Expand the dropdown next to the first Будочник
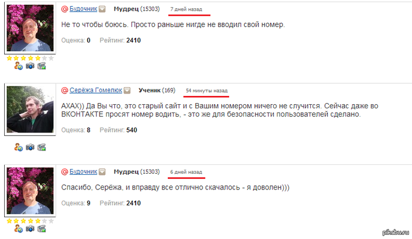This screenshot has width=412, height=239. (x=102, y=9)
